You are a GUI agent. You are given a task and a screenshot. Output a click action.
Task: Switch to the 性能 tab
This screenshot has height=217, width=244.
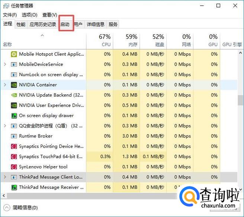pyautogui.click(x=21, y=25)
